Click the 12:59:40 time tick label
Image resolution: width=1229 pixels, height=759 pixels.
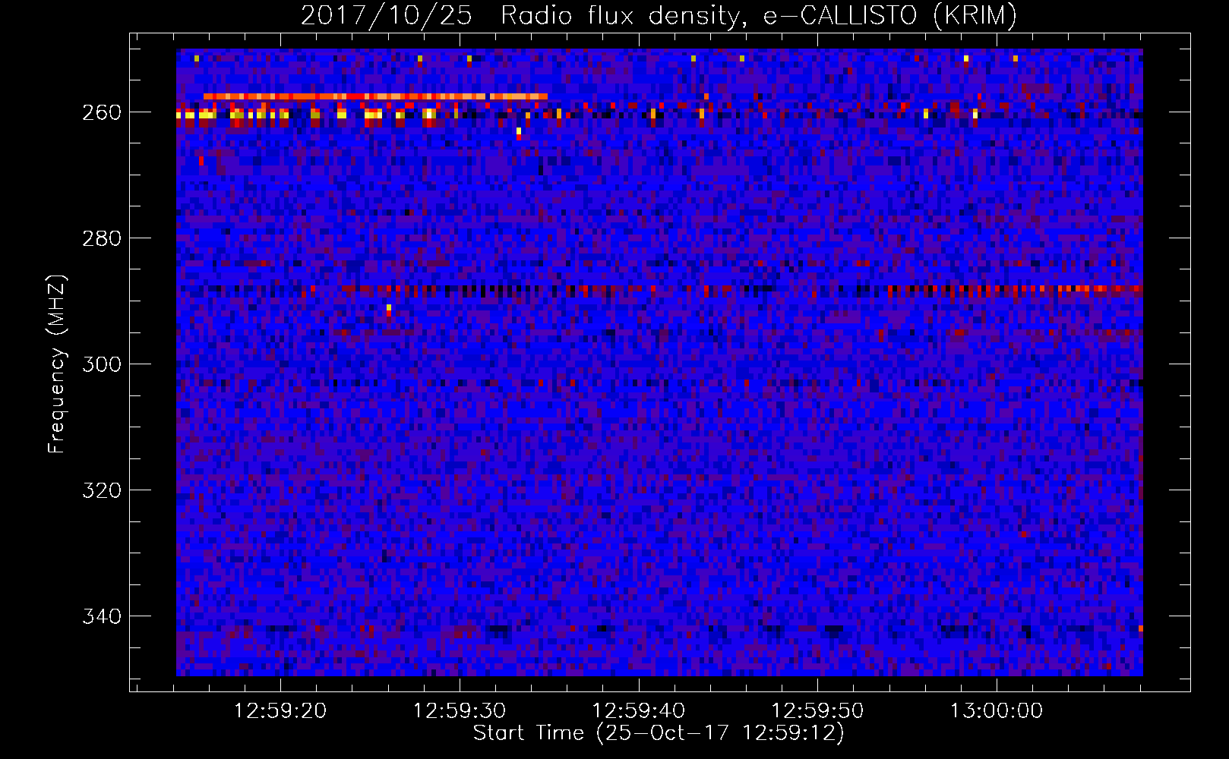pos(638,711)
